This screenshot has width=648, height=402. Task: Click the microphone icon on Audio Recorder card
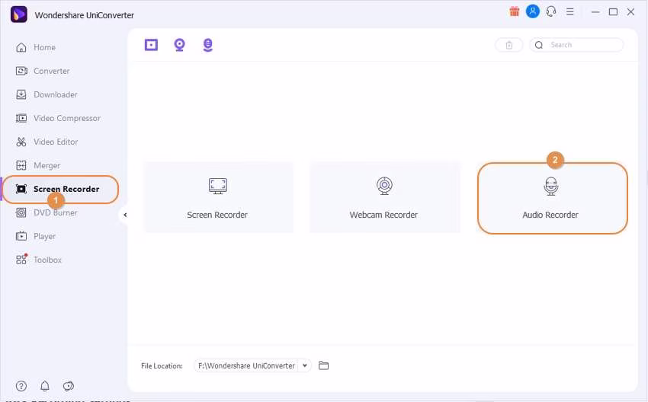click(551, 186)
